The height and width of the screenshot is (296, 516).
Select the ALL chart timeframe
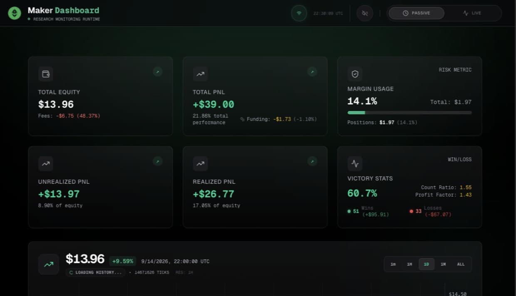pyautogui.click(x=461, y=264)
